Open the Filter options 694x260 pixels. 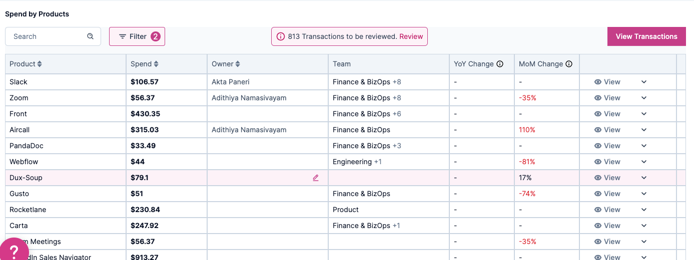tap(137, 36)
